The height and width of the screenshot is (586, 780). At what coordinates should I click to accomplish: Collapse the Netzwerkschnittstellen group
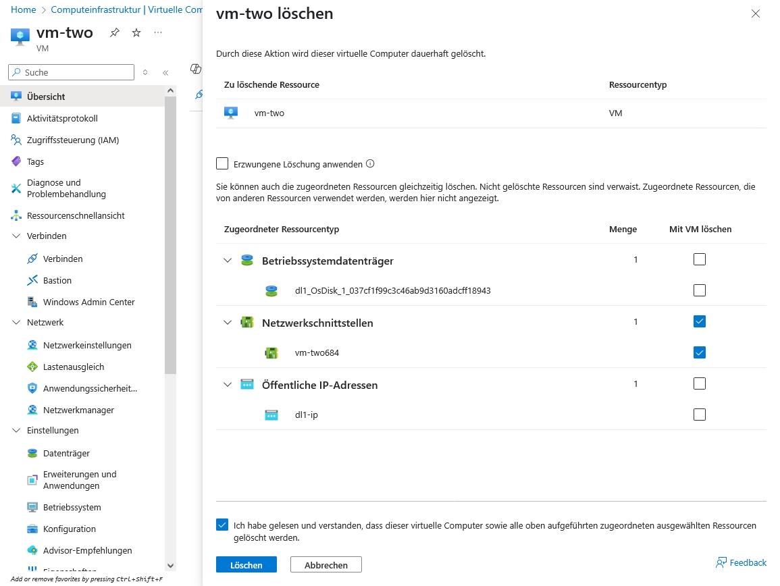tap(228, 323)
